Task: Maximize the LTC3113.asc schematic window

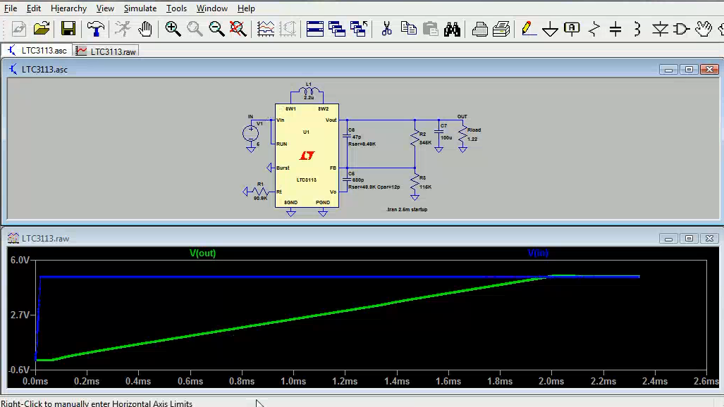Action: click(x=689, y=69)
